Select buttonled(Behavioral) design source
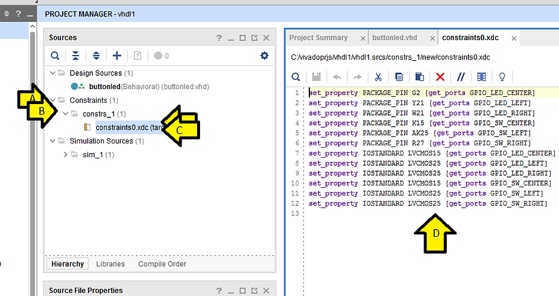Viewport: 559px width, 296px height. pos(140,86)
